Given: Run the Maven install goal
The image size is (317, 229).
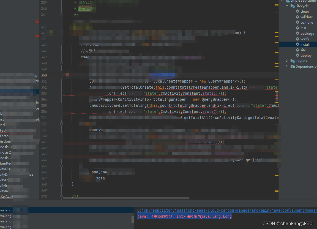Looking at the screenshot, I should (304, 44).
